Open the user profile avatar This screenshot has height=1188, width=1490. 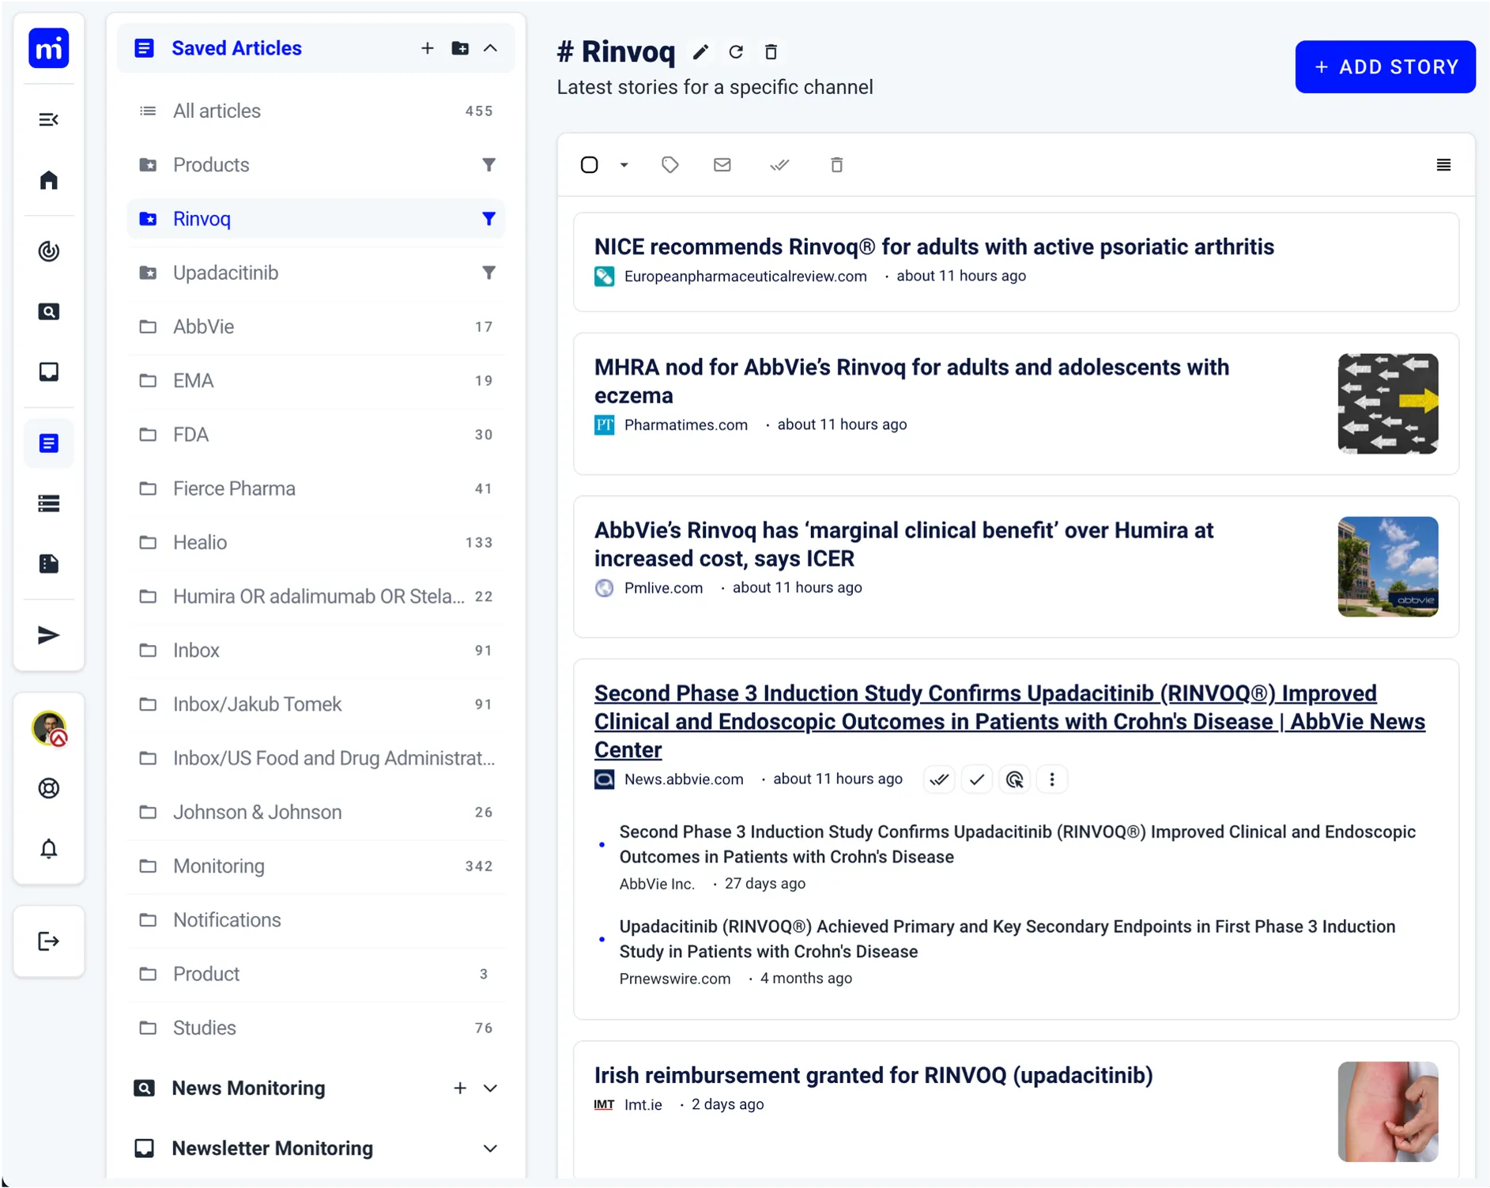[x=49, y=728]
